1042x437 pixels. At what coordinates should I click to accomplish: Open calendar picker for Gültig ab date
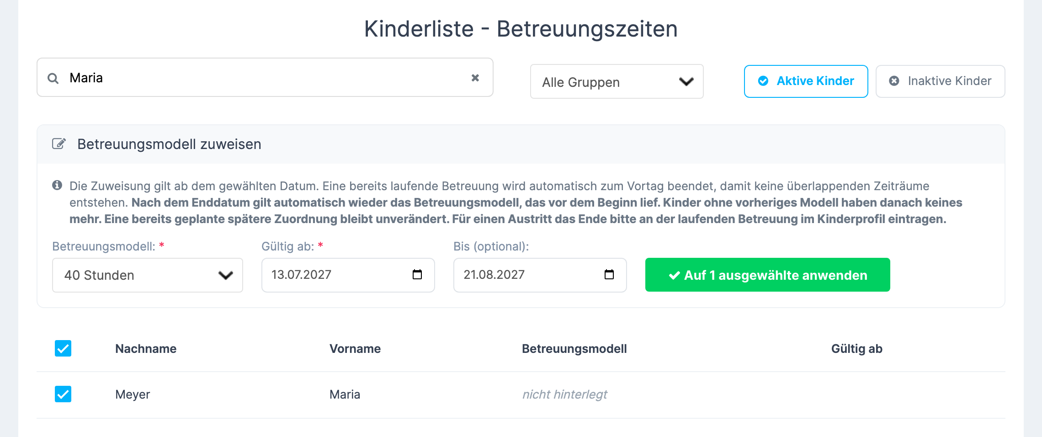417,274
